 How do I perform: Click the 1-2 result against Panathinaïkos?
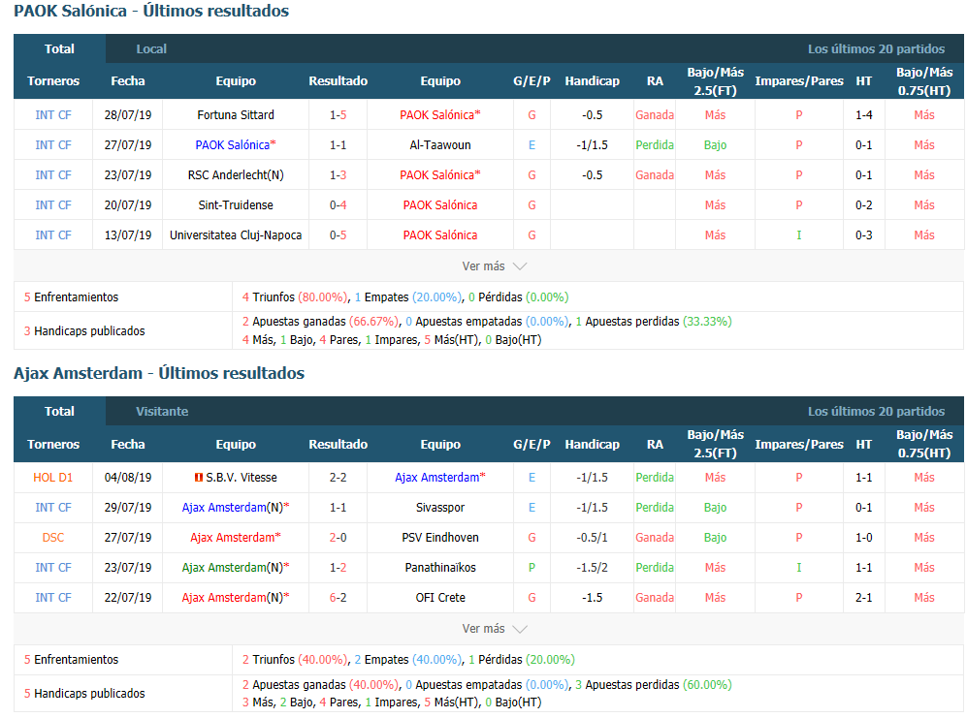[x=338, y=568]
